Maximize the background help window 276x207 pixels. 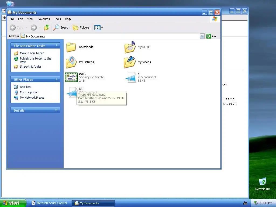point(238,11)
